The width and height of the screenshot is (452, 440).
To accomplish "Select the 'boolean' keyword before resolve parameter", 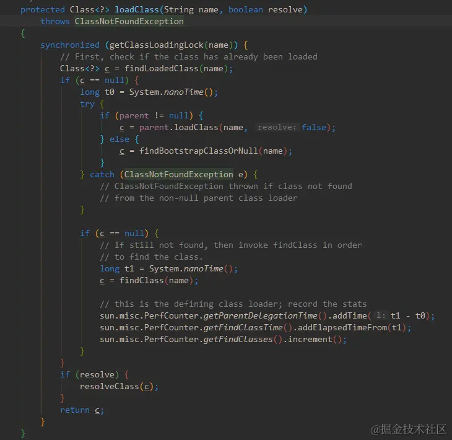I will pyautogui.click(x=246, y=10).
